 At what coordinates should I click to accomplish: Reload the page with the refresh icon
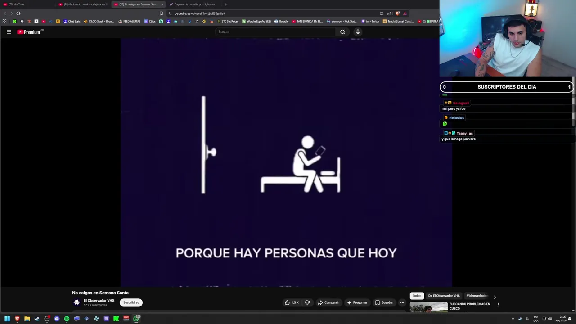tap(18, 13)
